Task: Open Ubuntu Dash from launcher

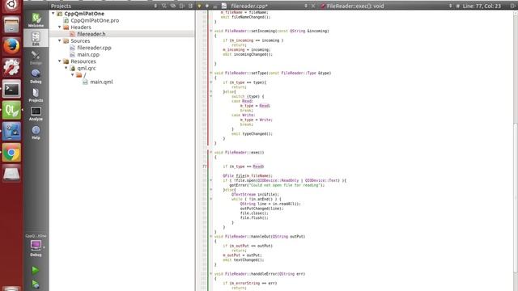Action: (x=11, y=5)
